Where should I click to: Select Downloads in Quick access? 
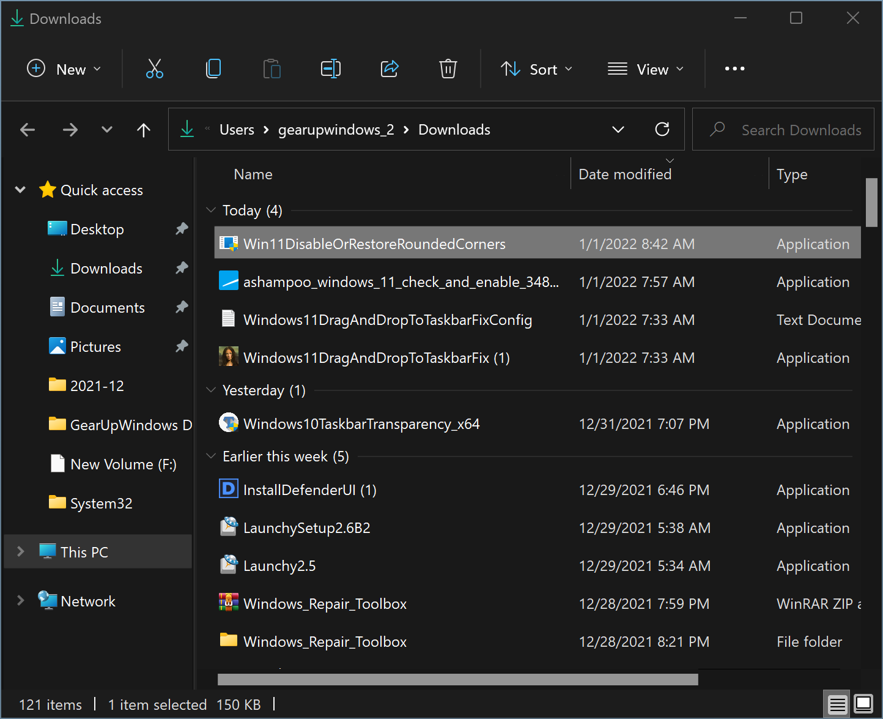pyautogui.click(x=106, y=268)
